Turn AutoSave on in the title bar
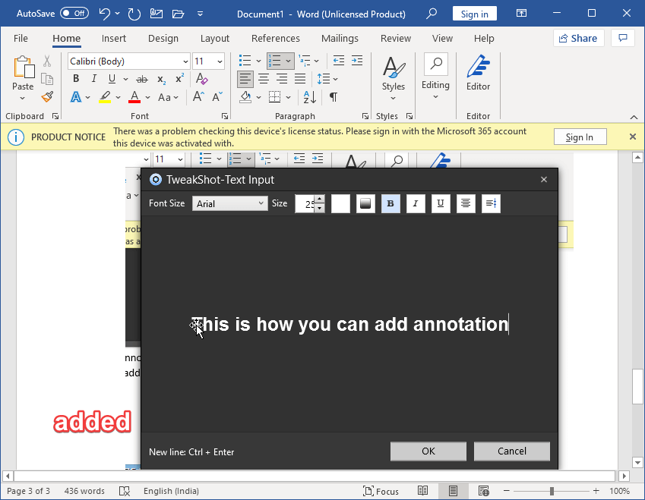This screenshot has height=500, width=645. click(x=73, y=13)
